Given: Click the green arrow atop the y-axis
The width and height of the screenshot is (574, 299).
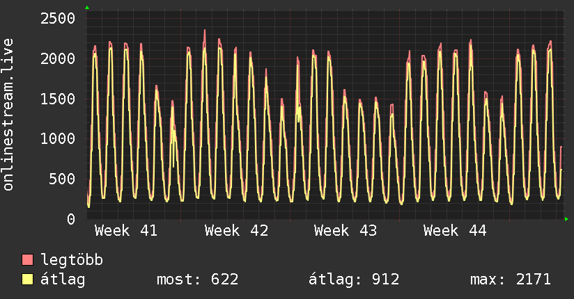Looking at the screenshot, I should click(87, 8).
